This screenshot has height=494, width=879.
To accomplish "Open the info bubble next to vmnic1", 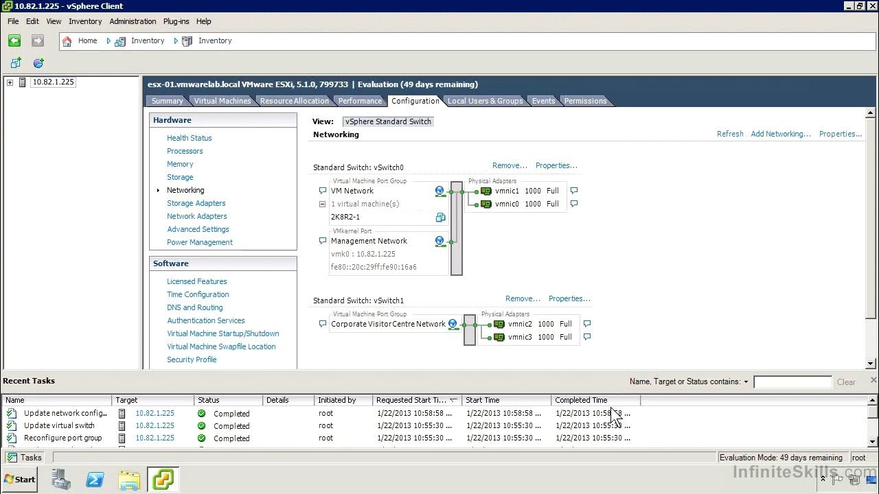I will pyautogui.click(x=574, y=191).
